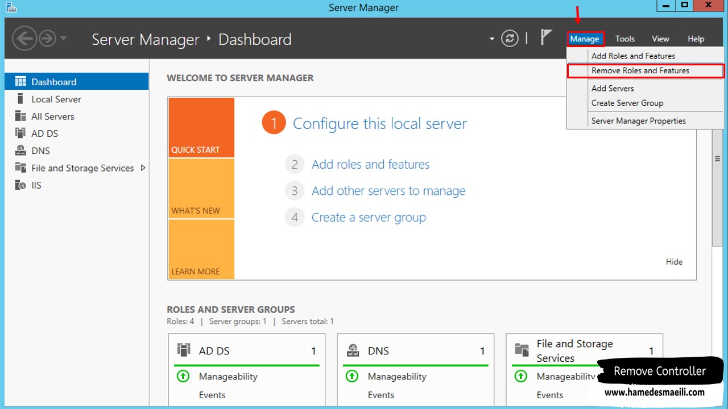The width and height of the screenshot is (728, 409).
Task: Open the DNS tile header
Action: [x=415, y=351]
